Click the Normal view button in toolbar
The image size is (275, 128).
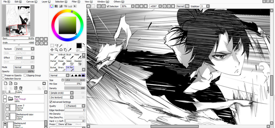[180, 6]
